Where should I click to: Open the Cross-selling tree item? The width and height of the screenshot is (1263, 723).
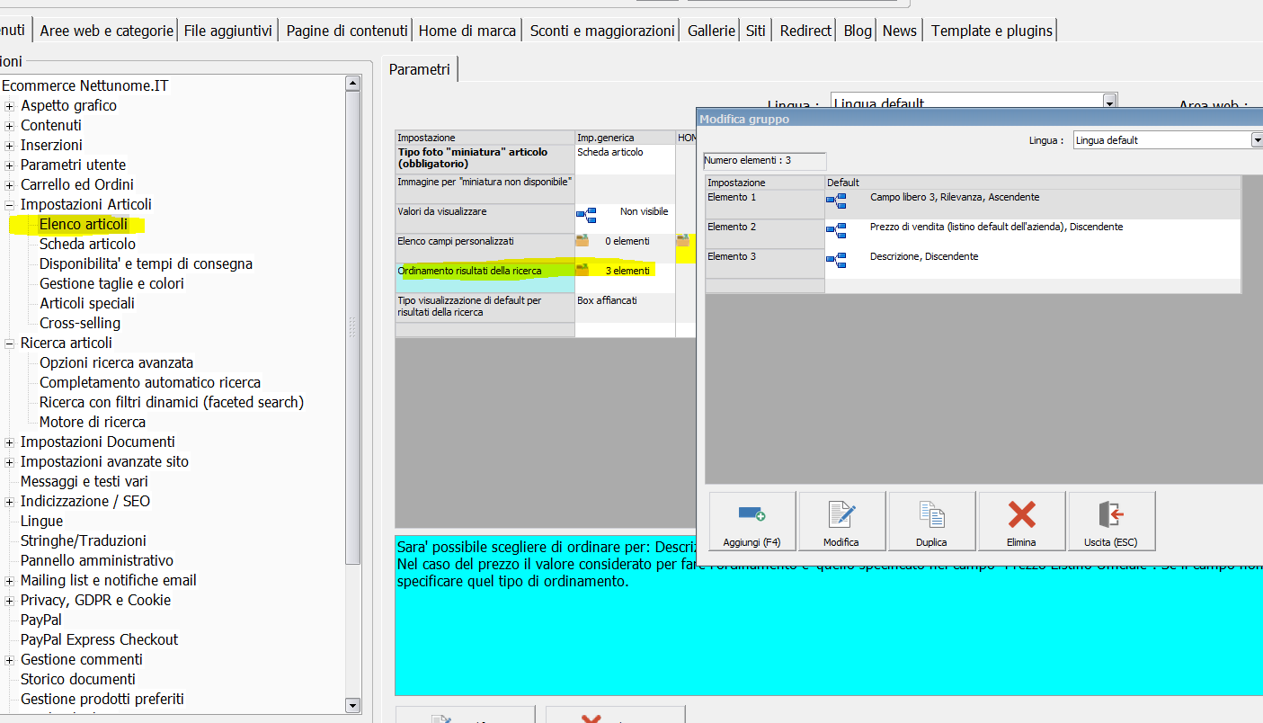[80, 324]
